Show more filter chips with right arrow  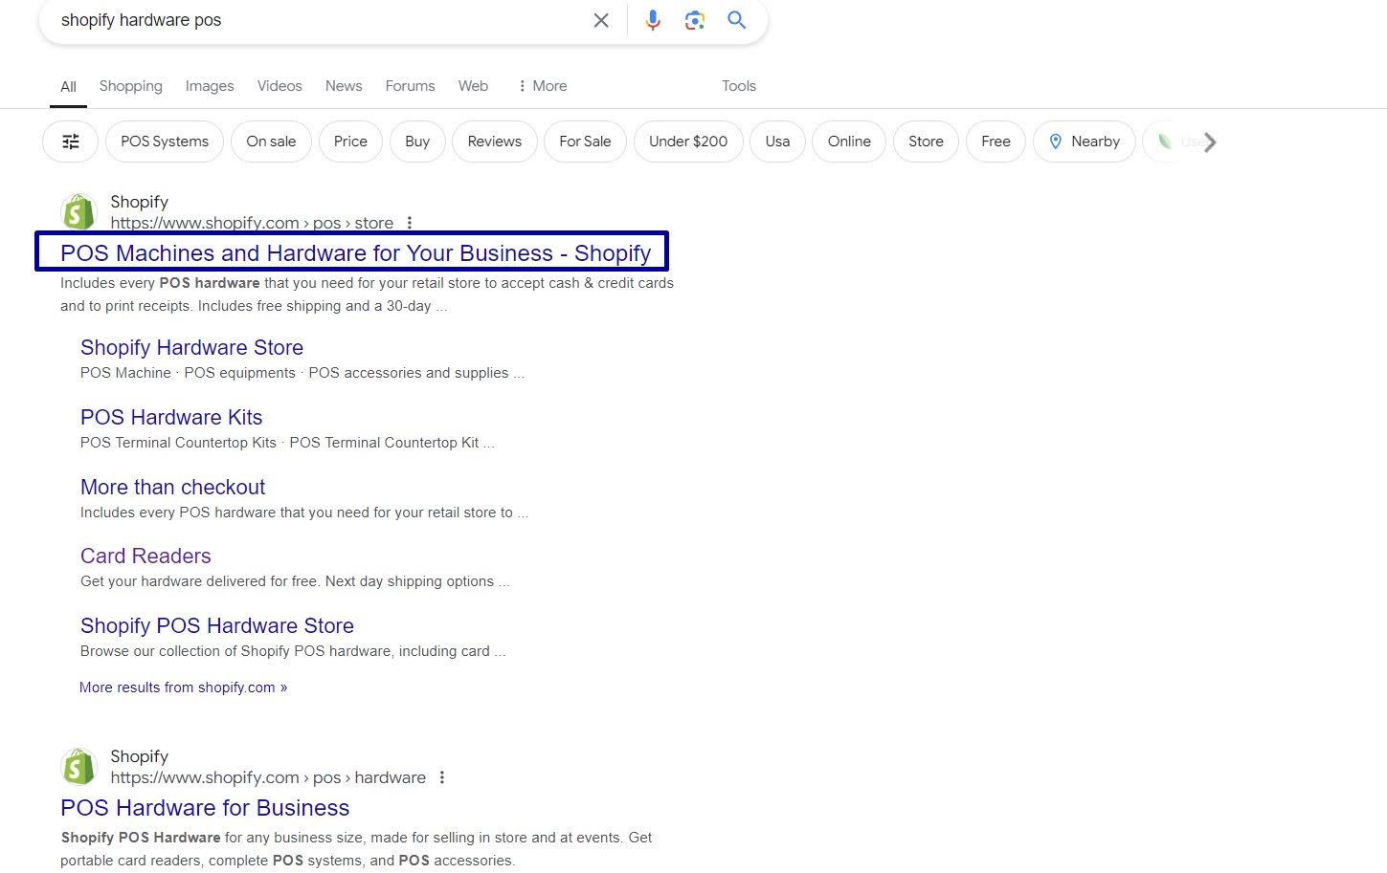point(1210,142)
